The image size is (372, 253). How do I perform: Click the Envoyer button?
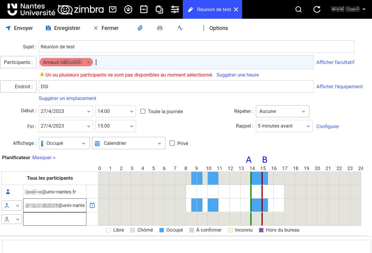(19, 28)
